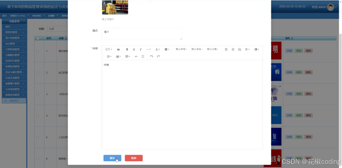Click 详情 for row 1
The width and height of the screenshot is (342, 168).
(x=289, y=51)
